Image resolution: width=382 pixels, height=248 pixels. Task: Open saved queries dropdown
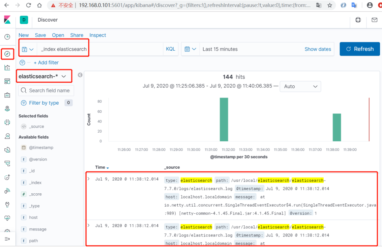28,49
